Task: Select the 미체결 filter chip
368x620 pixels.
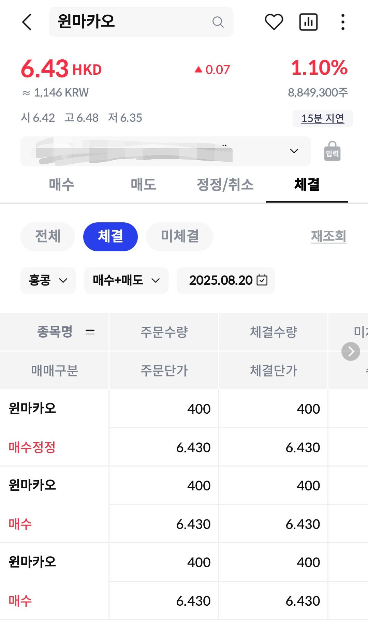Action: point(179,237)
